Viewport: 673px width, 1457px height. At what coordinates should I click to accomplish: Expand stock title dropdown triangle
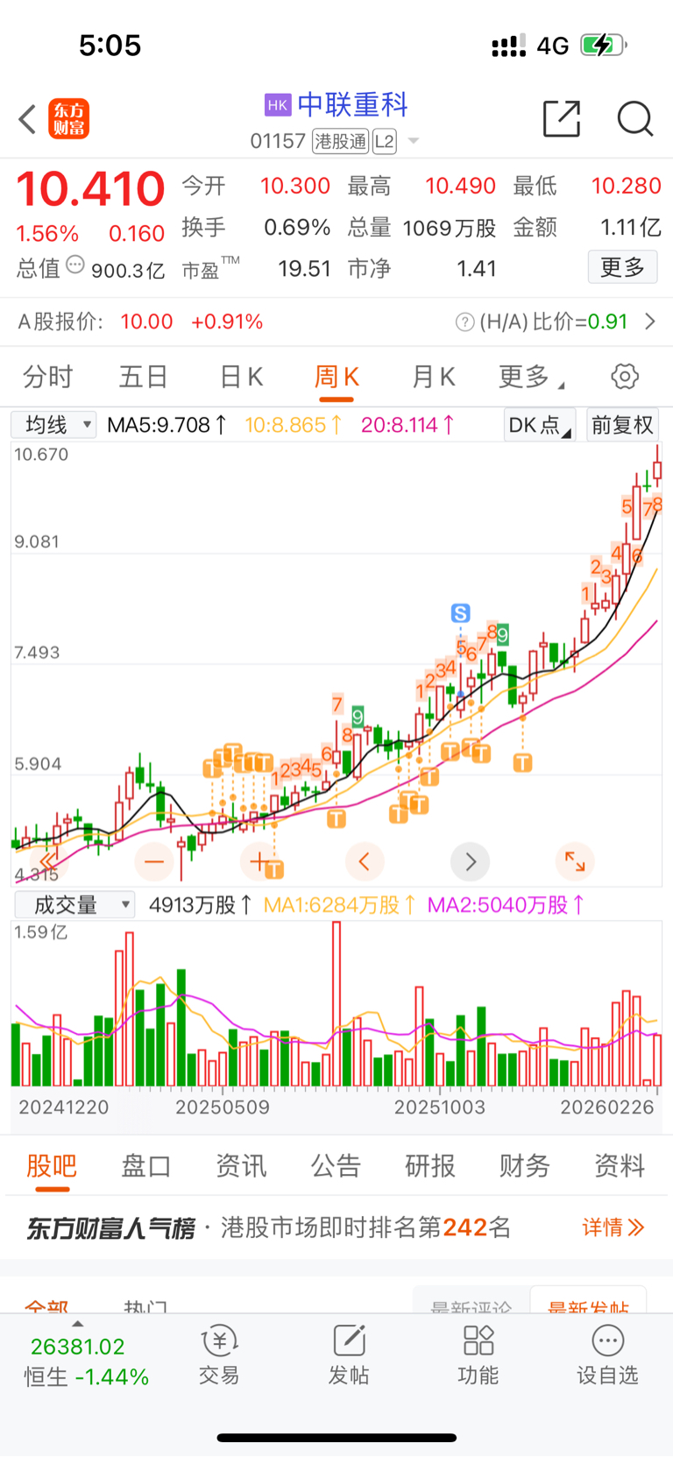pyautogui.click(x=414, y=141)
